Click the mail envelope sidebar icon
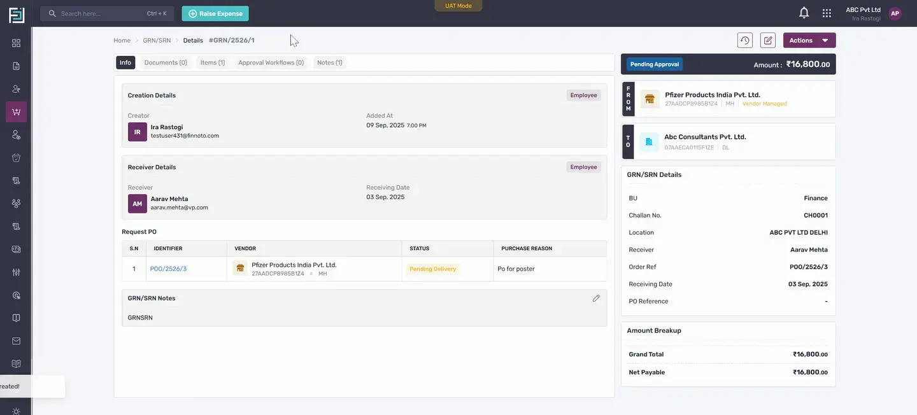This screenshot has height=415, width=917. point(16,341)
